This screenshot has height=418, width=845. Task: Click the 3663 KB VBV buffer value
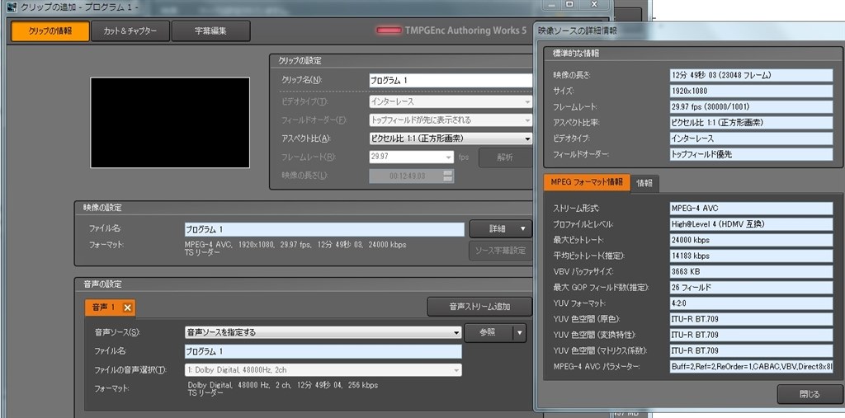coord(751,271)
